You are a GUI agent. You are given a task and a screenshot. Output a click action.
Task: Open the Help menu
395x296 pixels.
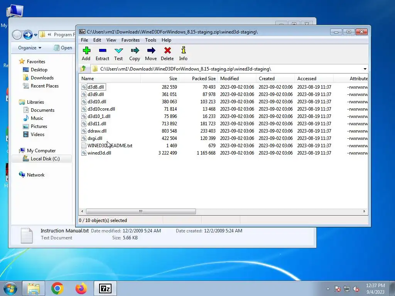point(166,40)
